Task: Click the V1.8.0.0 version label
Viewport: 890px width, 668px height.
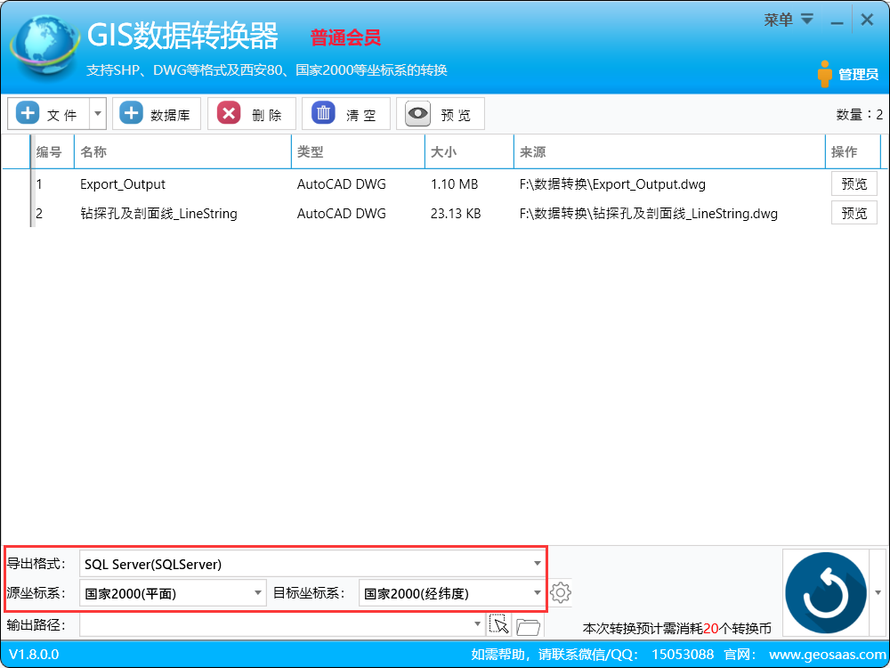Action: coord(34,655)
